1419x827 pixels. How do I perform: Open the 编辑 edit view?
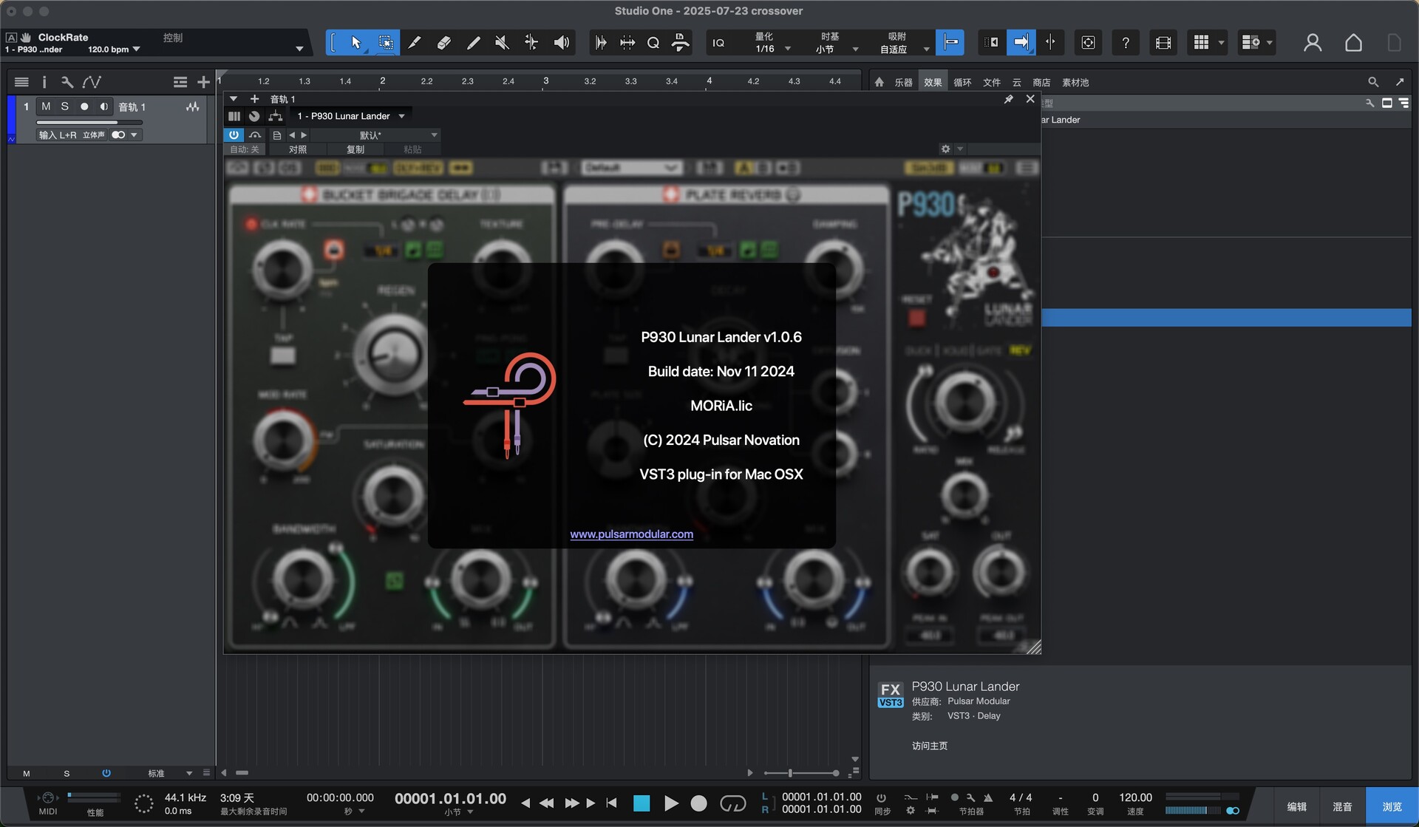pyautogui.click(x=1297, y=806)
